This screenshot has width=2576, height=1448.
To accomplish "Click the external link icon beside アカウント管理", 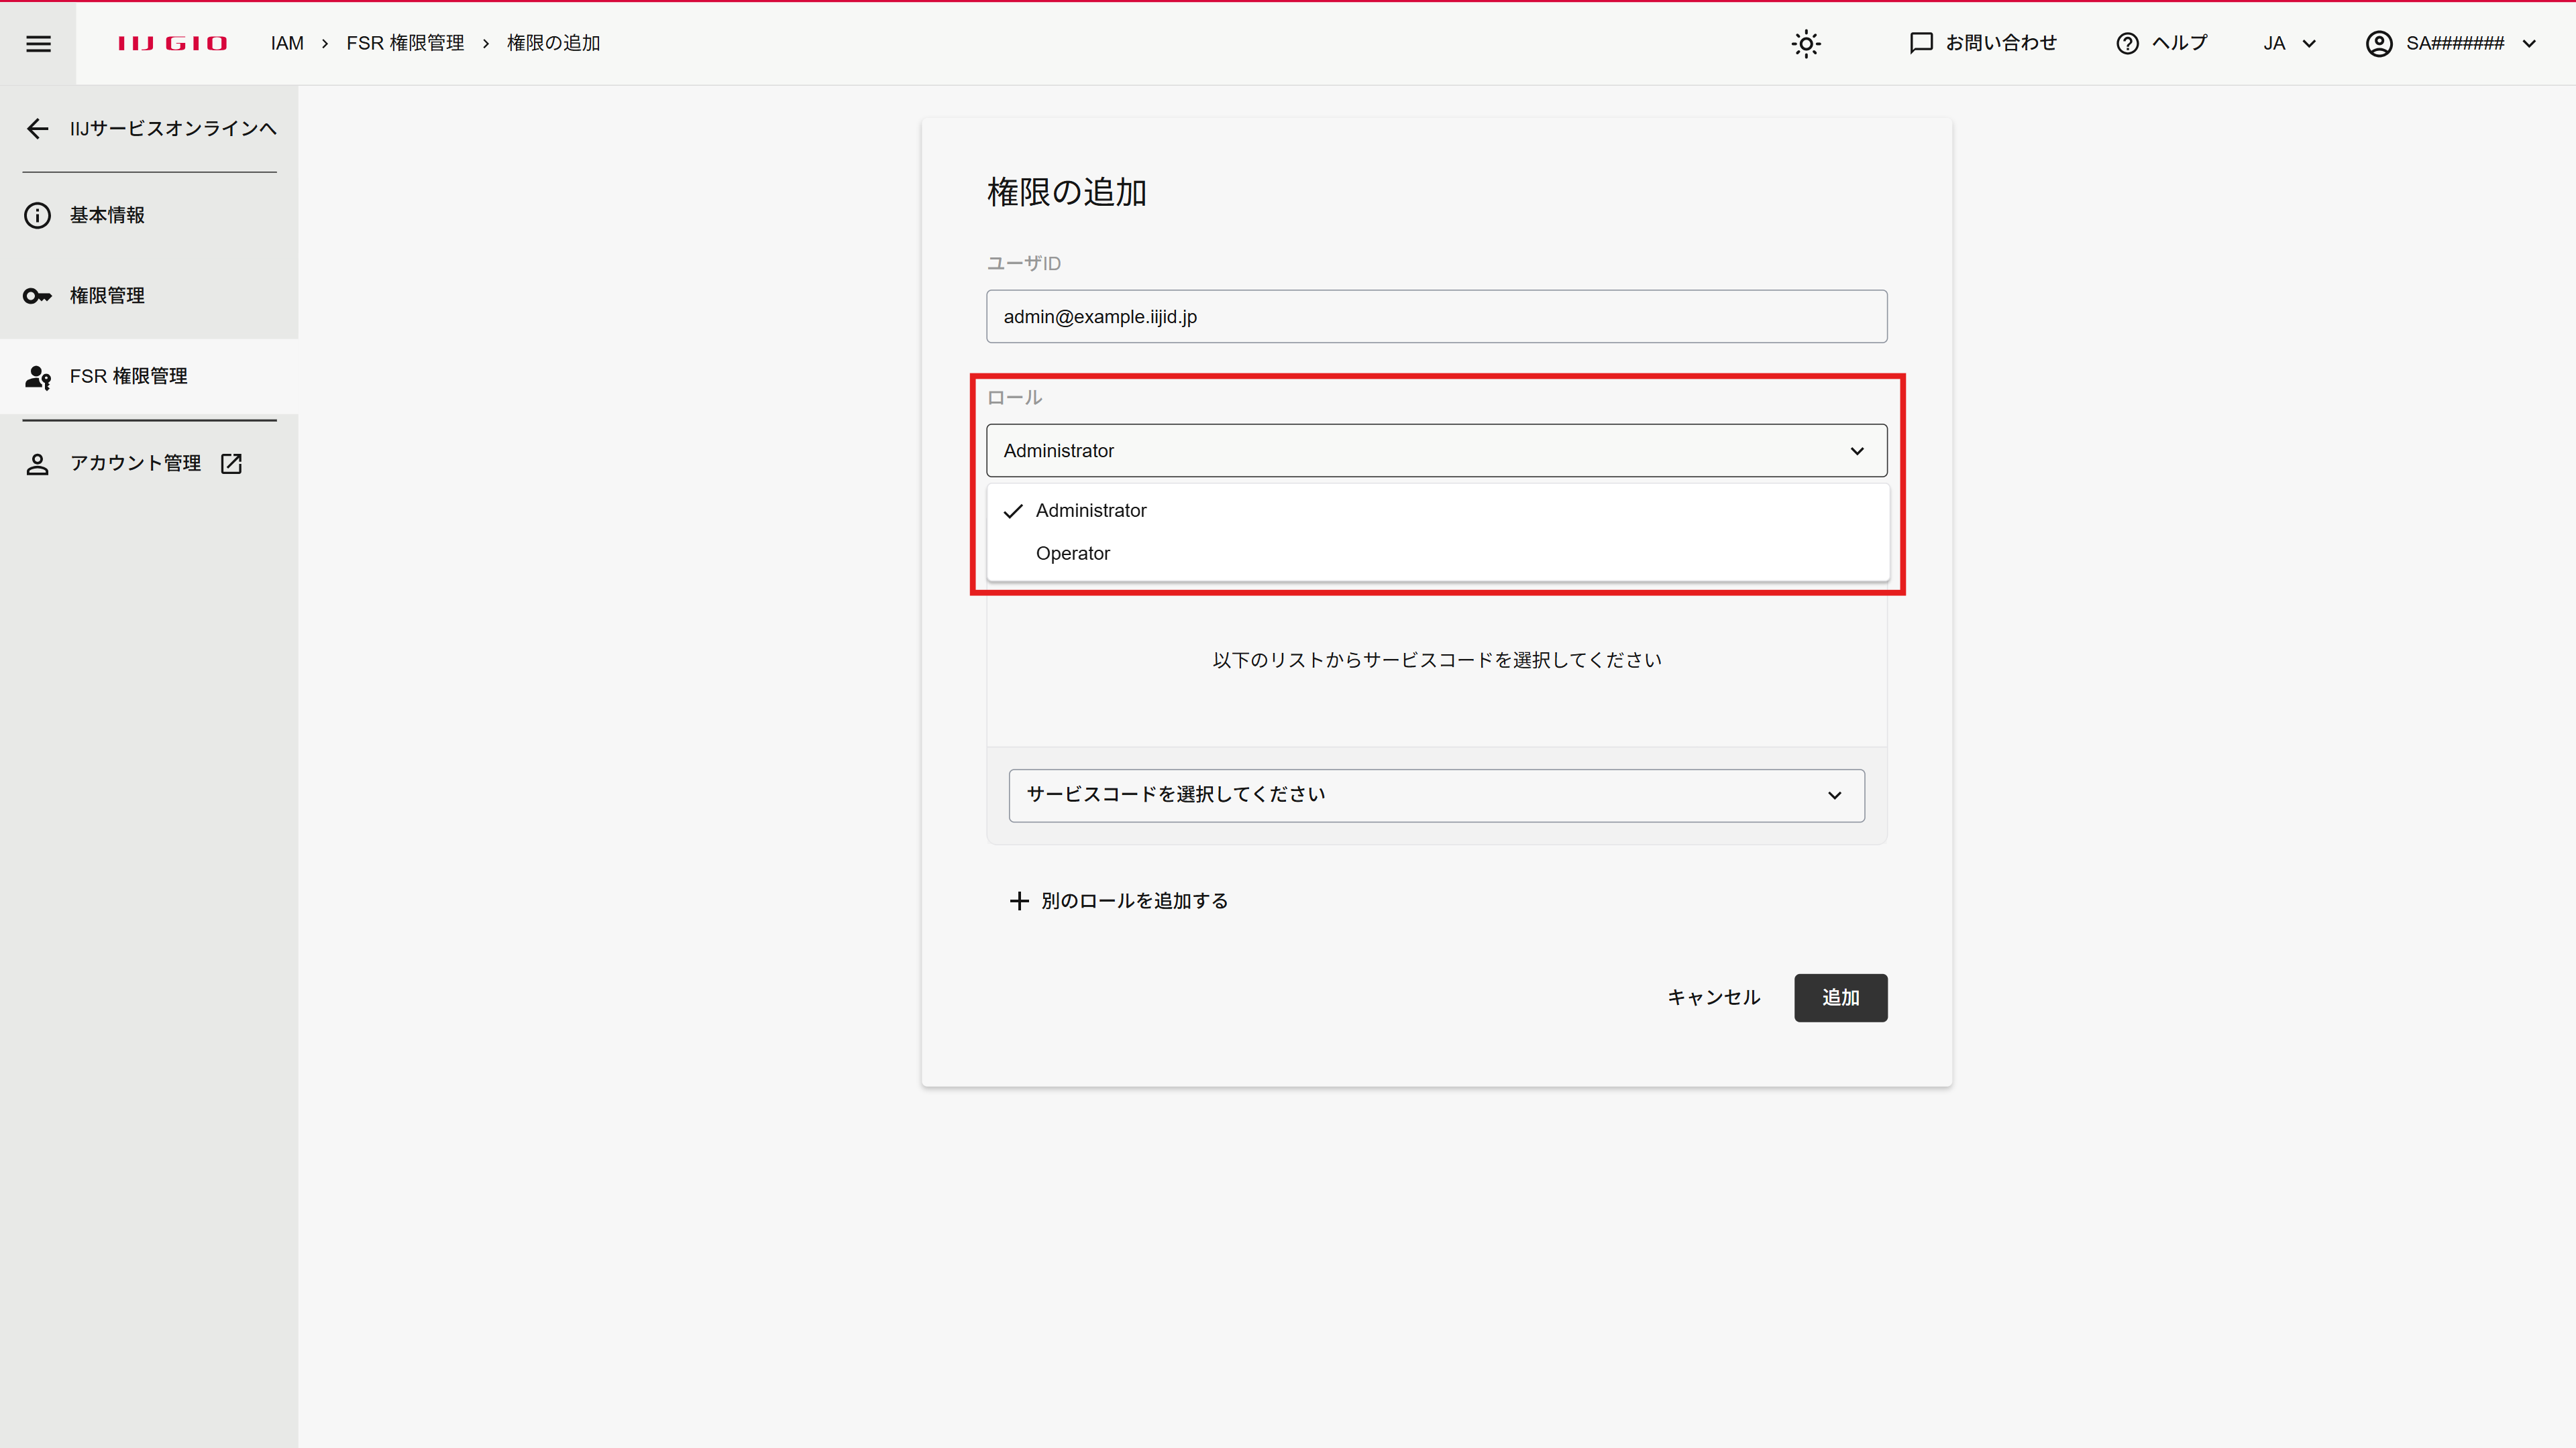I will tap(231, 464).
